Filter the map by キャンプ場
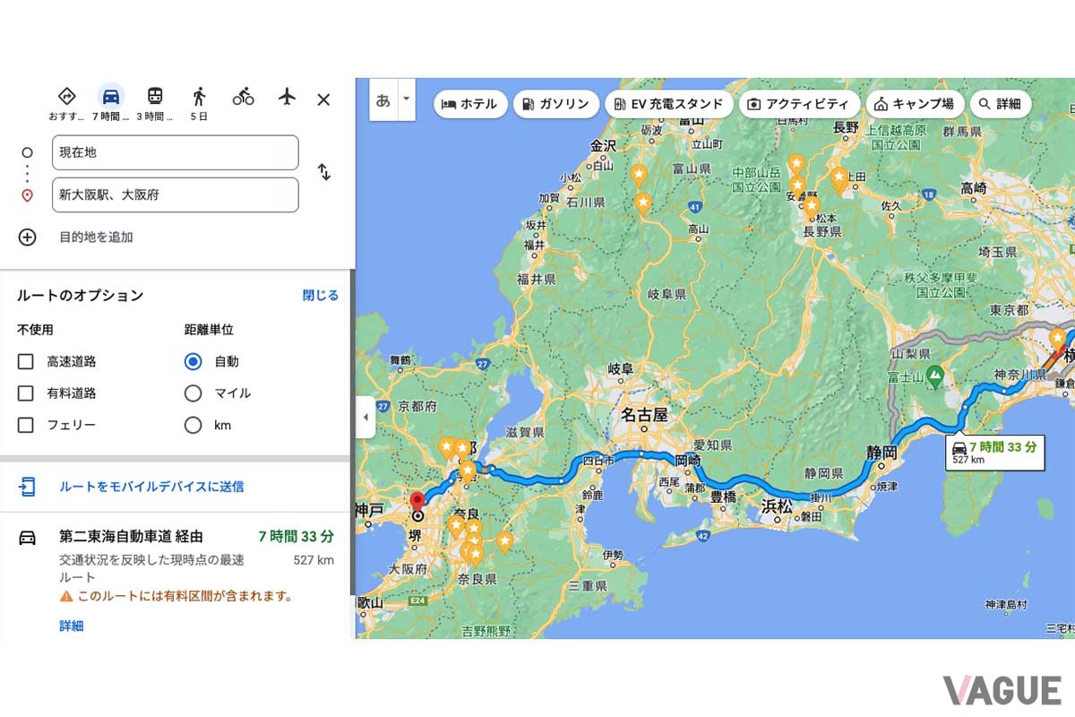Image resolution: width=1075 pixels, height=717 pixels. pos(915,103)
